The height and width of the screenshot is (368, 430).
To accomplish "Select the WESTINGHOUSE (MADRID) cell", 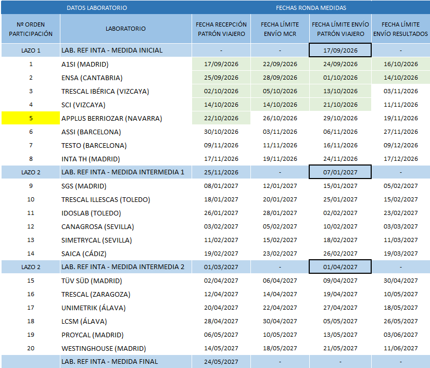I will click(x=125, y=348).
